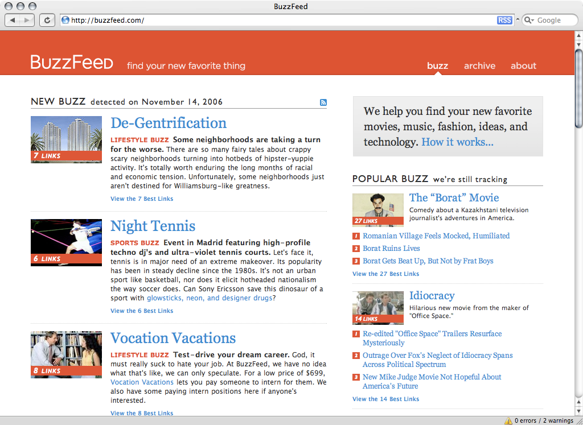Click the Idiocracy thumbnail with 14 links
The image size is (583, 425).
click(x=378, y=308)
